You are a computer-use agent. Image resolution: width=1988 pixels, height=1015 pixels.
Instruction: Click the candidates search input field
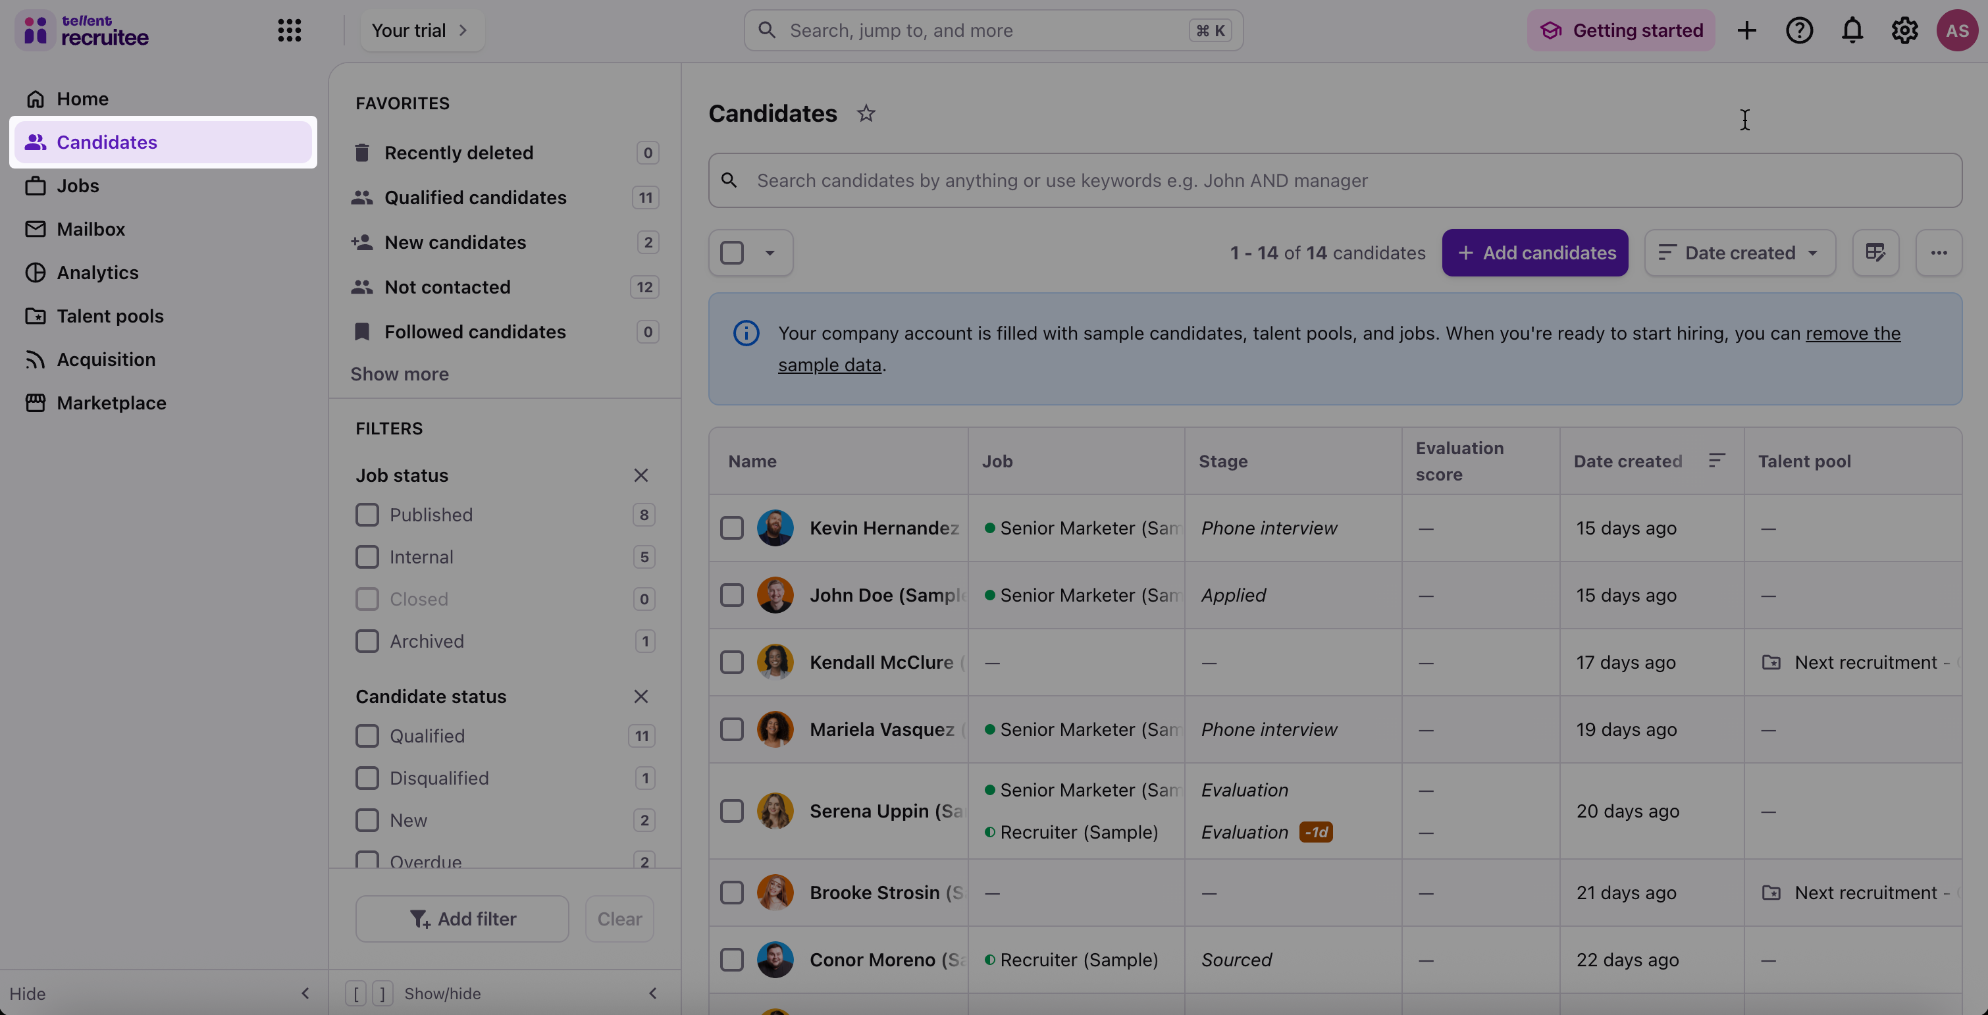(x=1335, y=180)
